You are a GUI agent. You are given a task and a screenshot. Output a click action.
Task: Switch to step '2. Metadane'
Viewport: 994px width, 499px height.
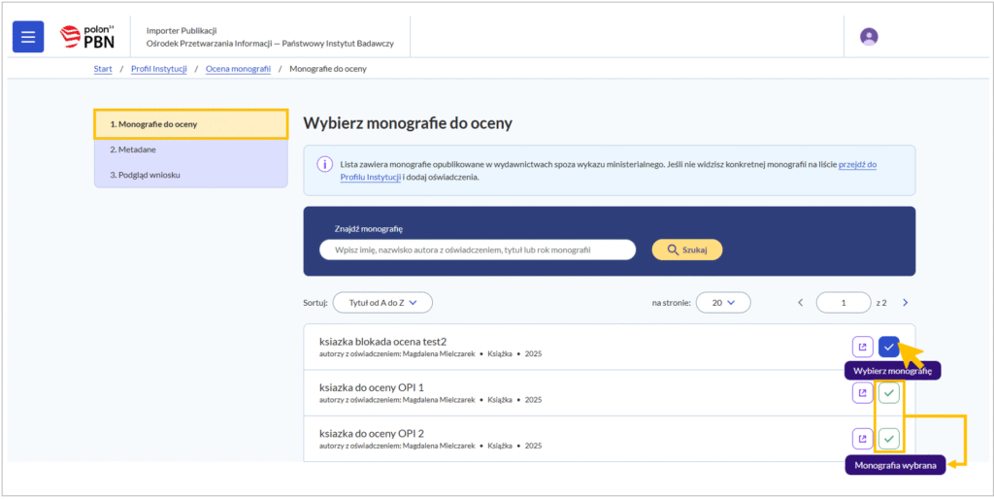(x=133, y=150)
